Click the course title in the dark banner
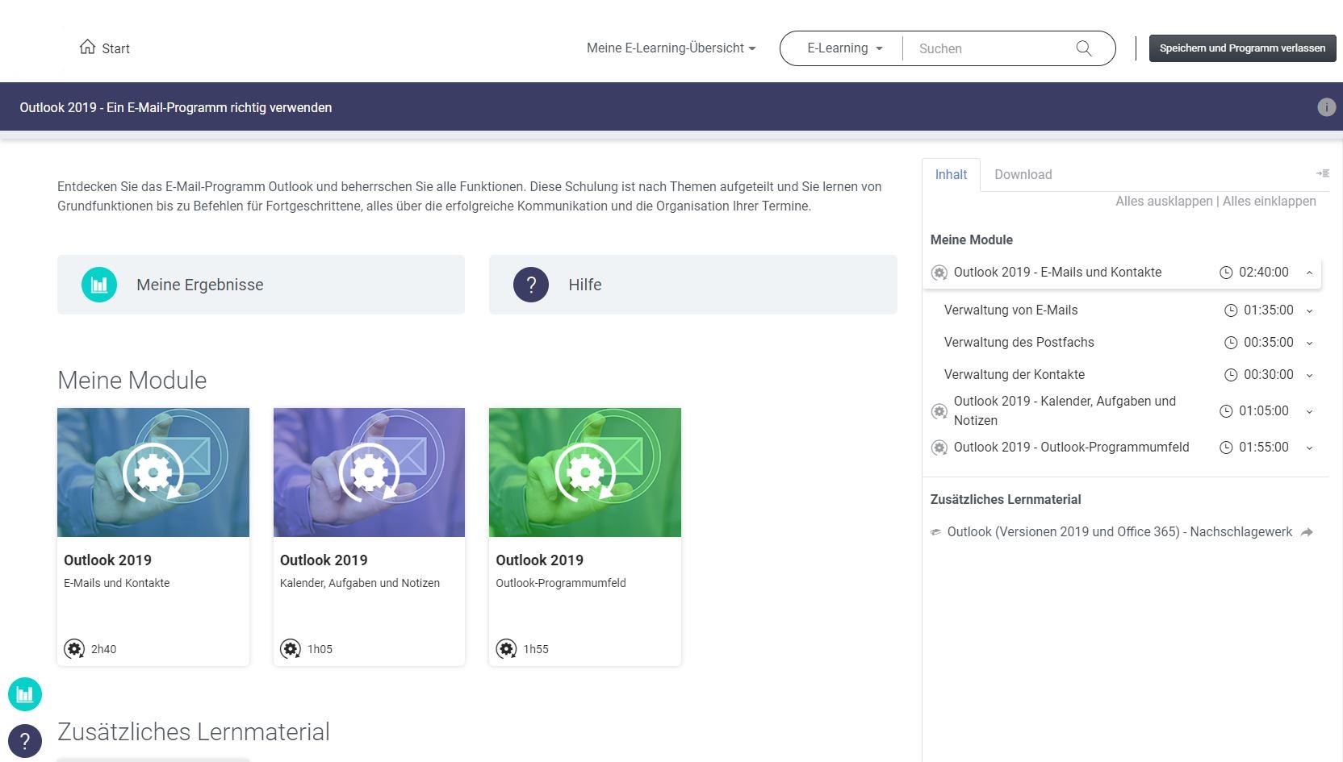Image resolution: width=1343 pixels, height=762 pixels. [x=176, y=107]
